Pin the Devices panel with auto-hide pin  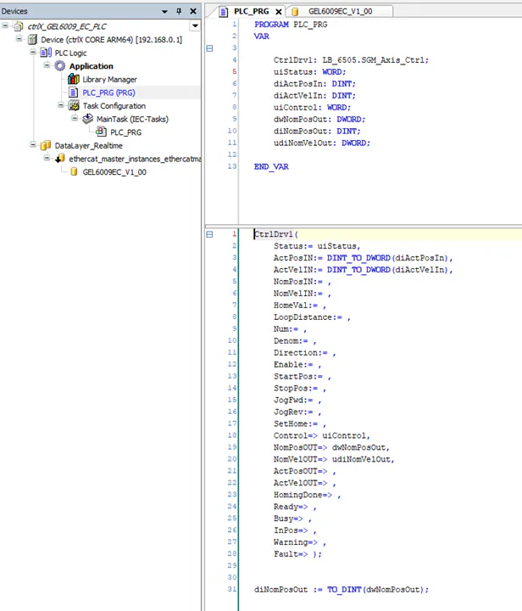[x=178, y=11]
